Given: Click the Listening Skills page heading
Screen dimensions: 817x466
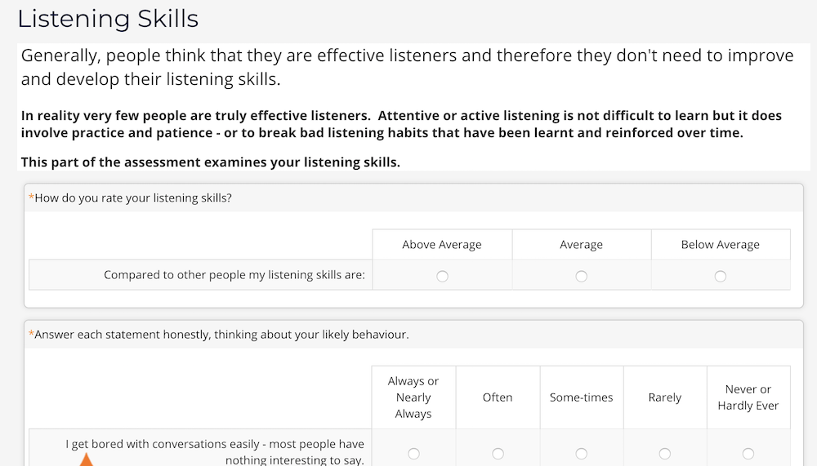Looking at the screenshot, I should tap(108, 18).
